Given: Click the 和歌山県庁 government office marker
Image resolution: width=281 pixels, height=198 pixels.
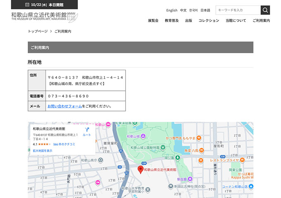Looking at the screenshot, I should 100,160.
